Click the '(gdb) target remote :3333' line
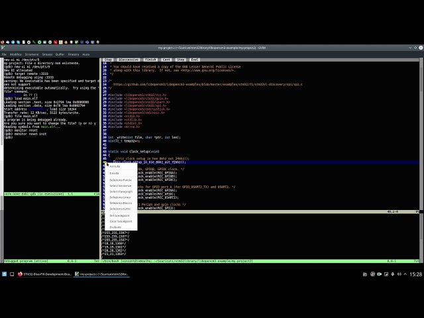This screenshot has height=318, width=424. pos(26,74)
